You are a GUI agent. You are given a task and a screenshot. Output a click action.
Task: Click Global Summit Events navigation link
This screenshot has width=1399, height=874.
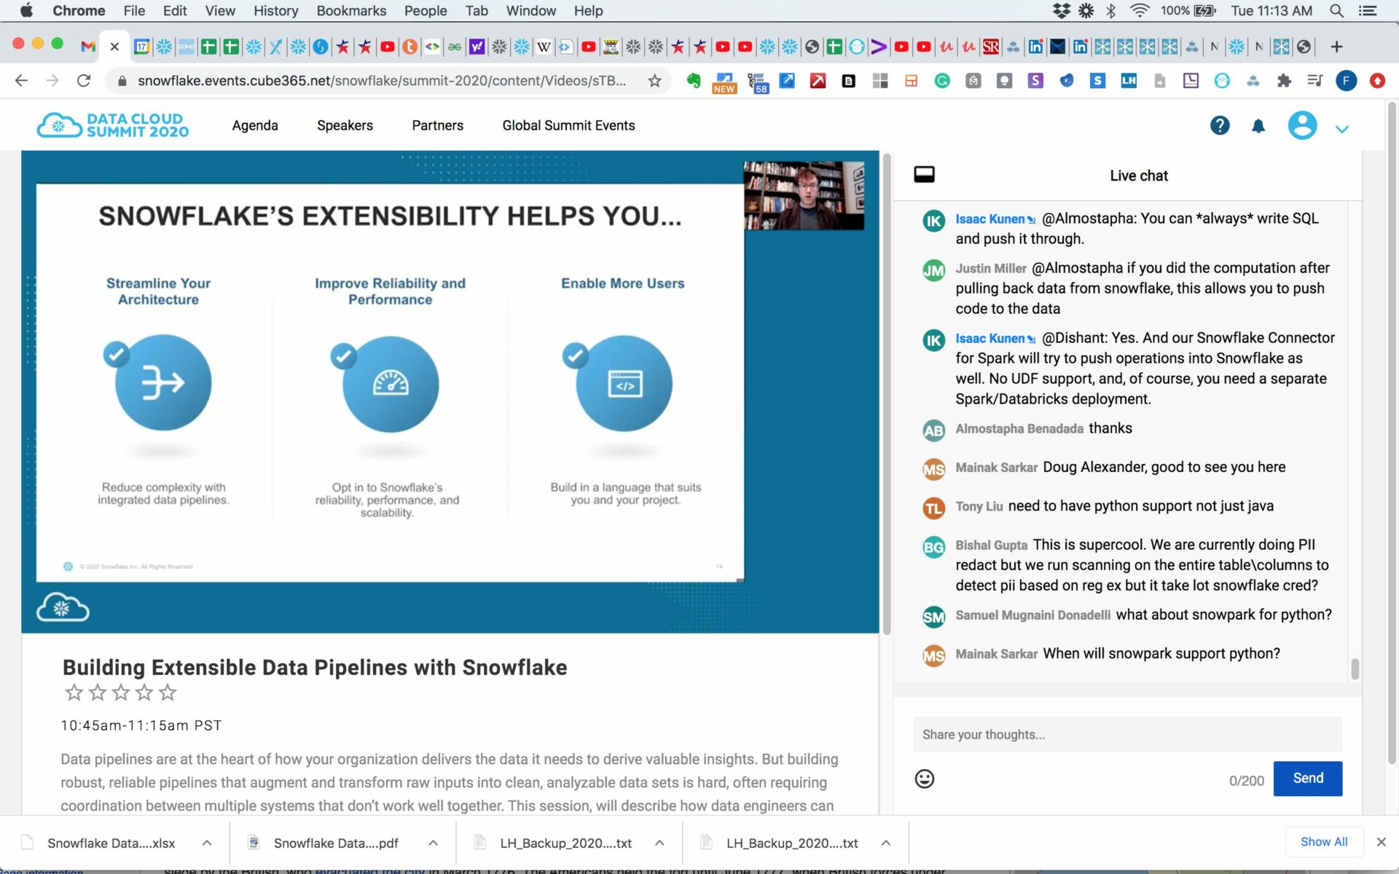point(568,125)
